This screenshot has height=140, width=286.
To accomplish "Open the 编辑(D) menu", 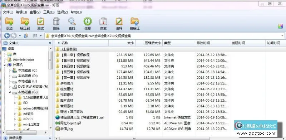I will (21, 12).
